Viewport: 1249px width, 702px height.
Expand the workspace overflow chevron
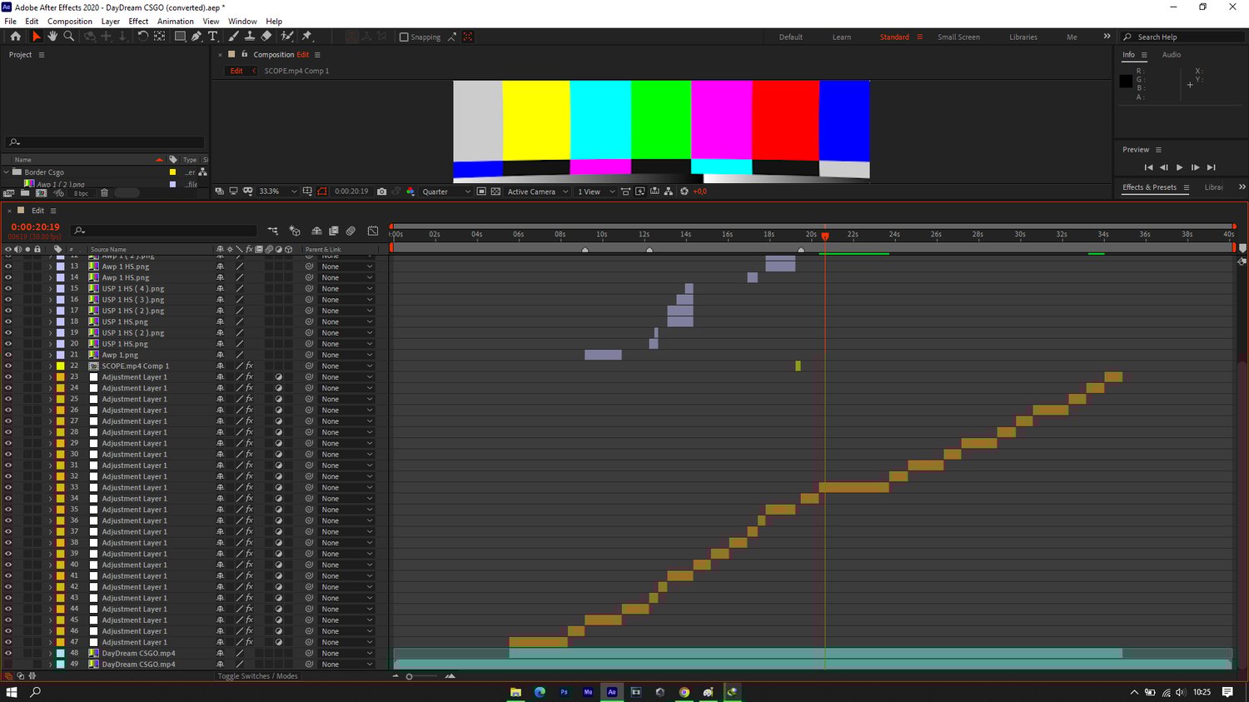[1107, 37]
